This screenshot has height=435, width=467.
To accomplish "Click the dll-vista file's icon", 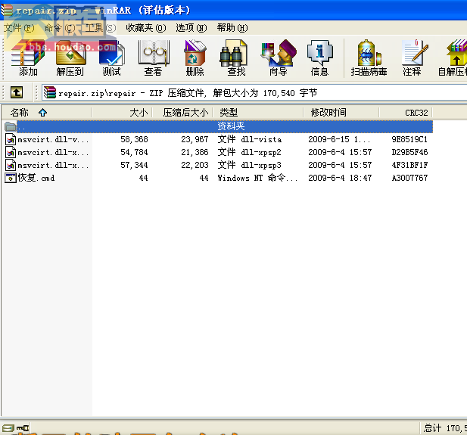I will tap(11, 139).
